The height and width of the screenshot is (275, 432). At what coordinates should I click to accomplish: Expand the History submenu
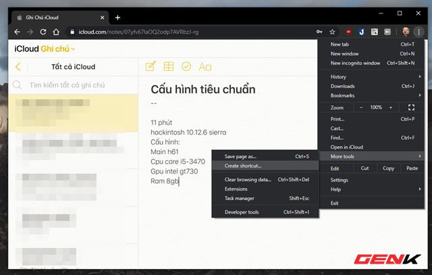coord(371,76)
